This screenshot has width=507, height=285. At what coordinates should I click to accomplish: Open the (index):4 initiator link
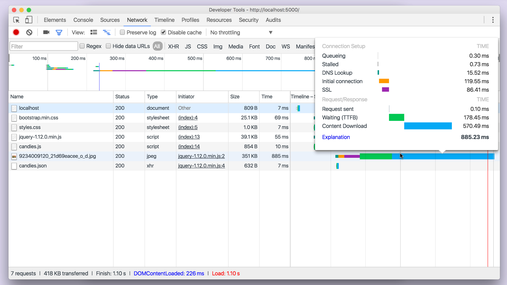click(x=188, y=118)
